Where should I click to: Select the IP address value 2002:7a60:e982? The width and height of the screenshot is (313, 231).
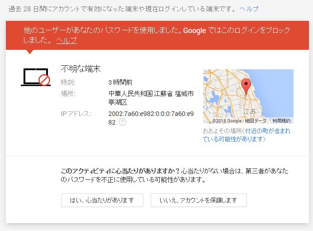coord(151,114)
